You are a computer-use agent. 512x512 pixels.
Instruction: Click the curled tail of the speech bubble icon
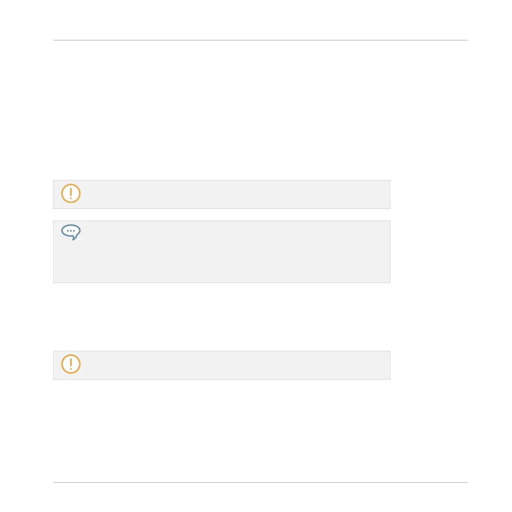(75, 237)
